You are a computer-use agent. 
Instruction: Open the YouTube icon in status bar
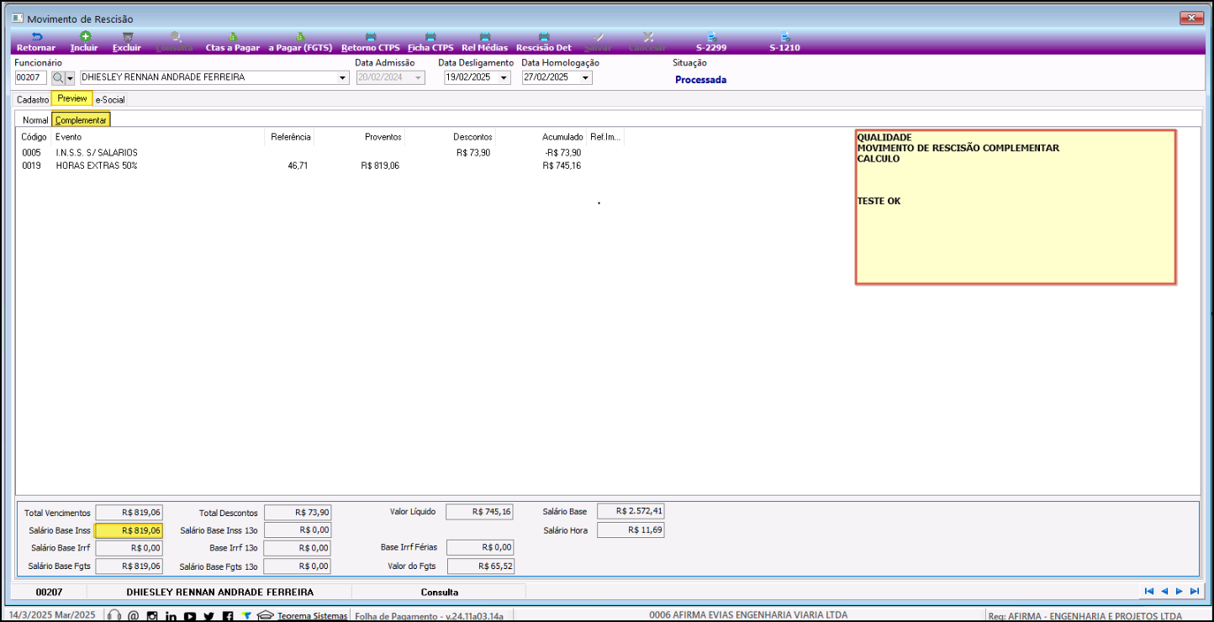point(190,615)
